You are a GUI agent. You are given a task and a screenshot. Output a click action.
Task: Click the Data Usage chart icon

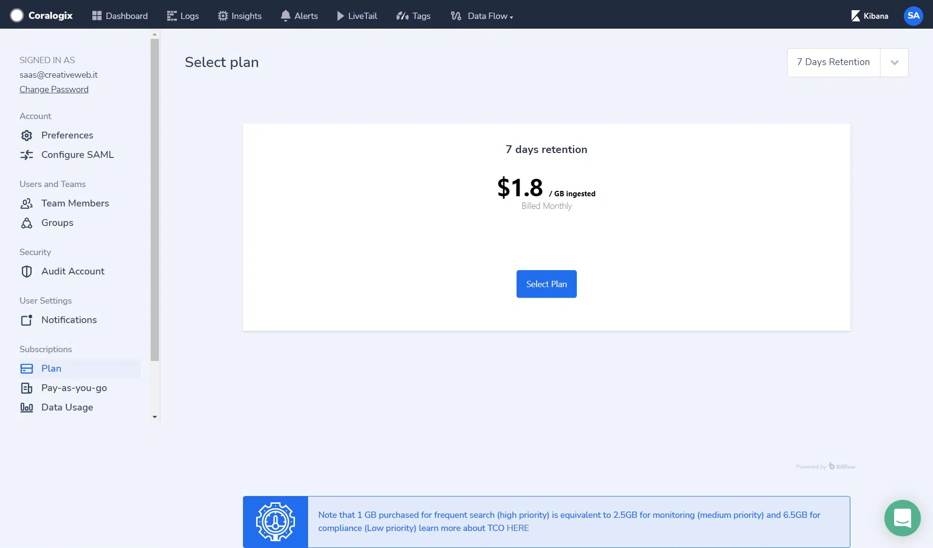27,408
